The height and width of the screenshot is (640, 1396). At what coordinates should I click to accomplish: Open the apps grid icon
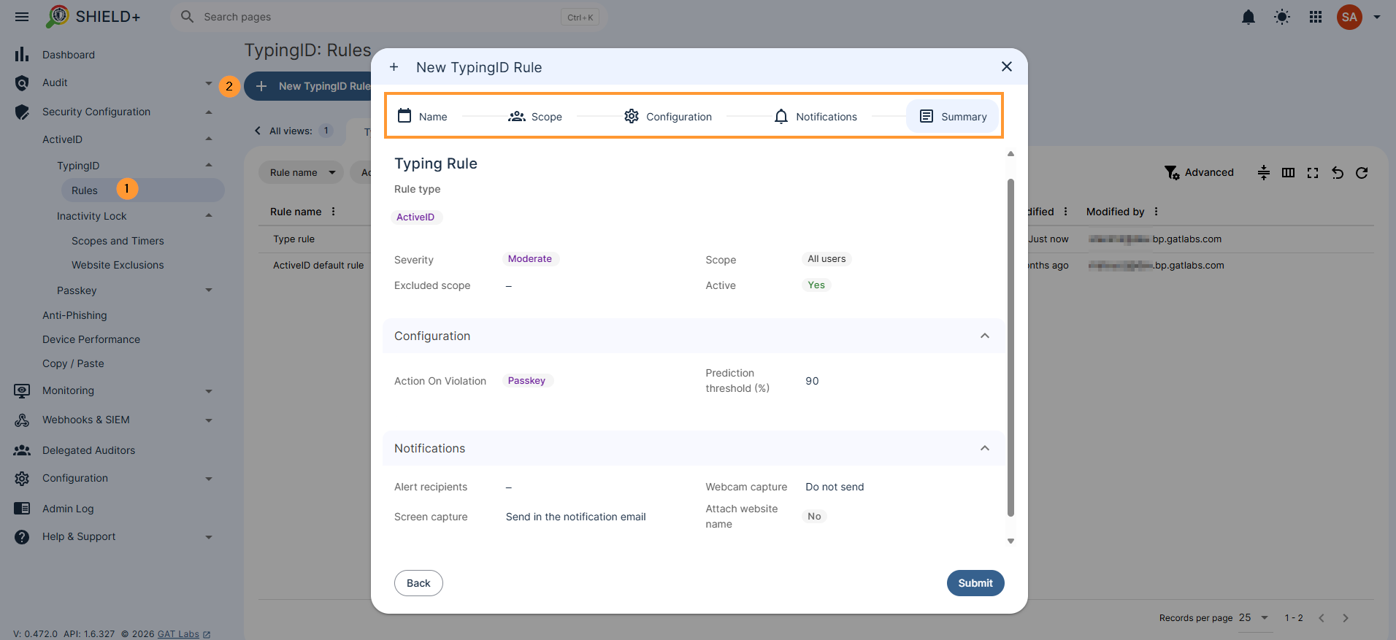point(1316,17)
